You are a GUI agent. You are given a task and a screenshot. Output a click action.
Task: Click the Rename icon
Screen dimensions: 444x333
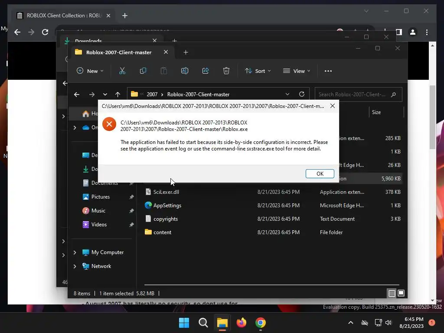(185, 71)
